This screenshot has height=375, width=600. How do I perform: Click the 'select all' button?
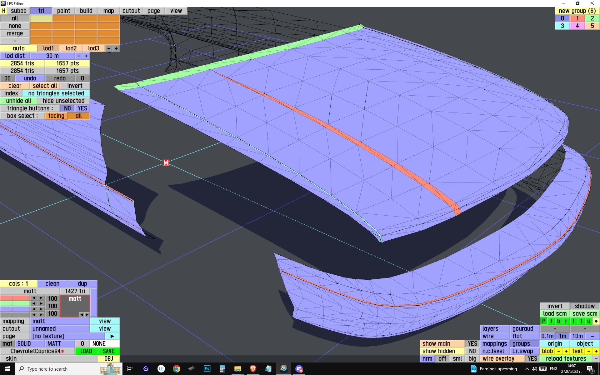(x=45, y=86)
